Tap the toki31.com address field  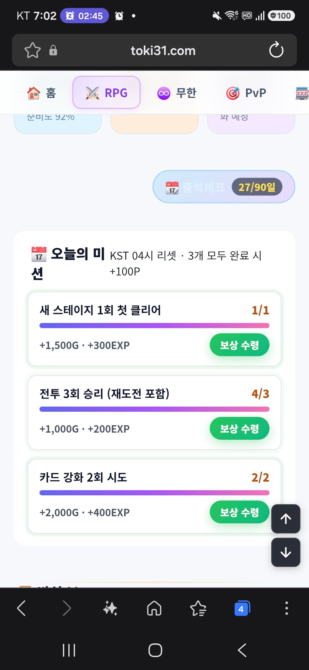pyautogui.click(x=163, y=51)
